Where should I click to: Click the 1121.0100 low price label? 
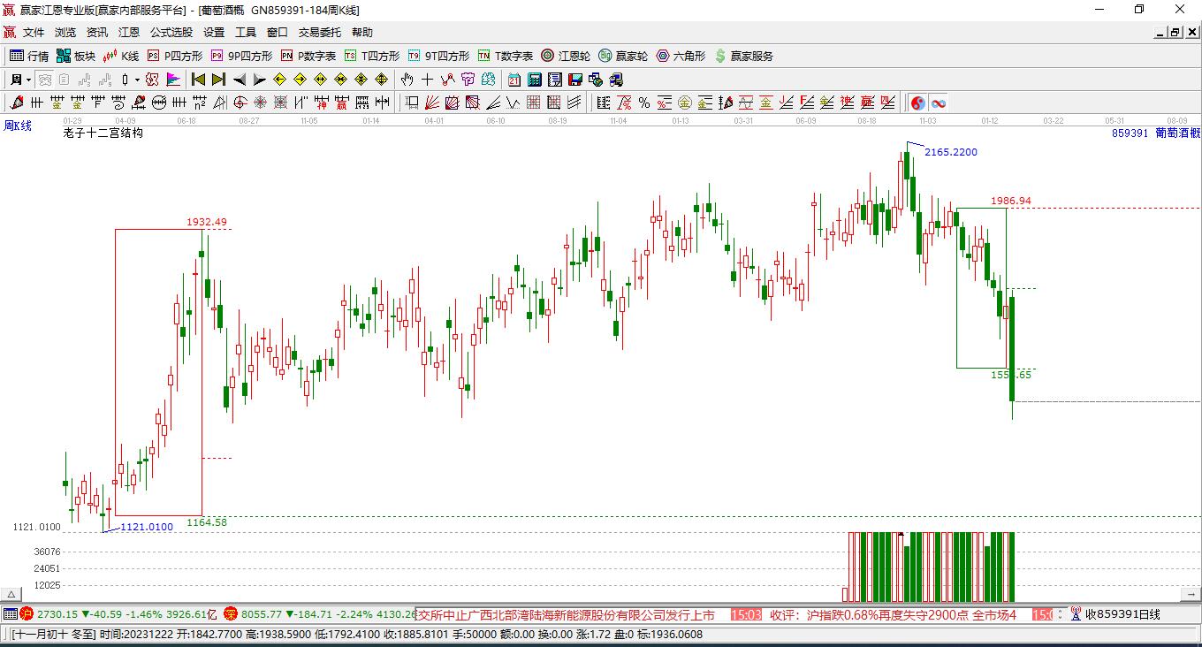point(147,528)
